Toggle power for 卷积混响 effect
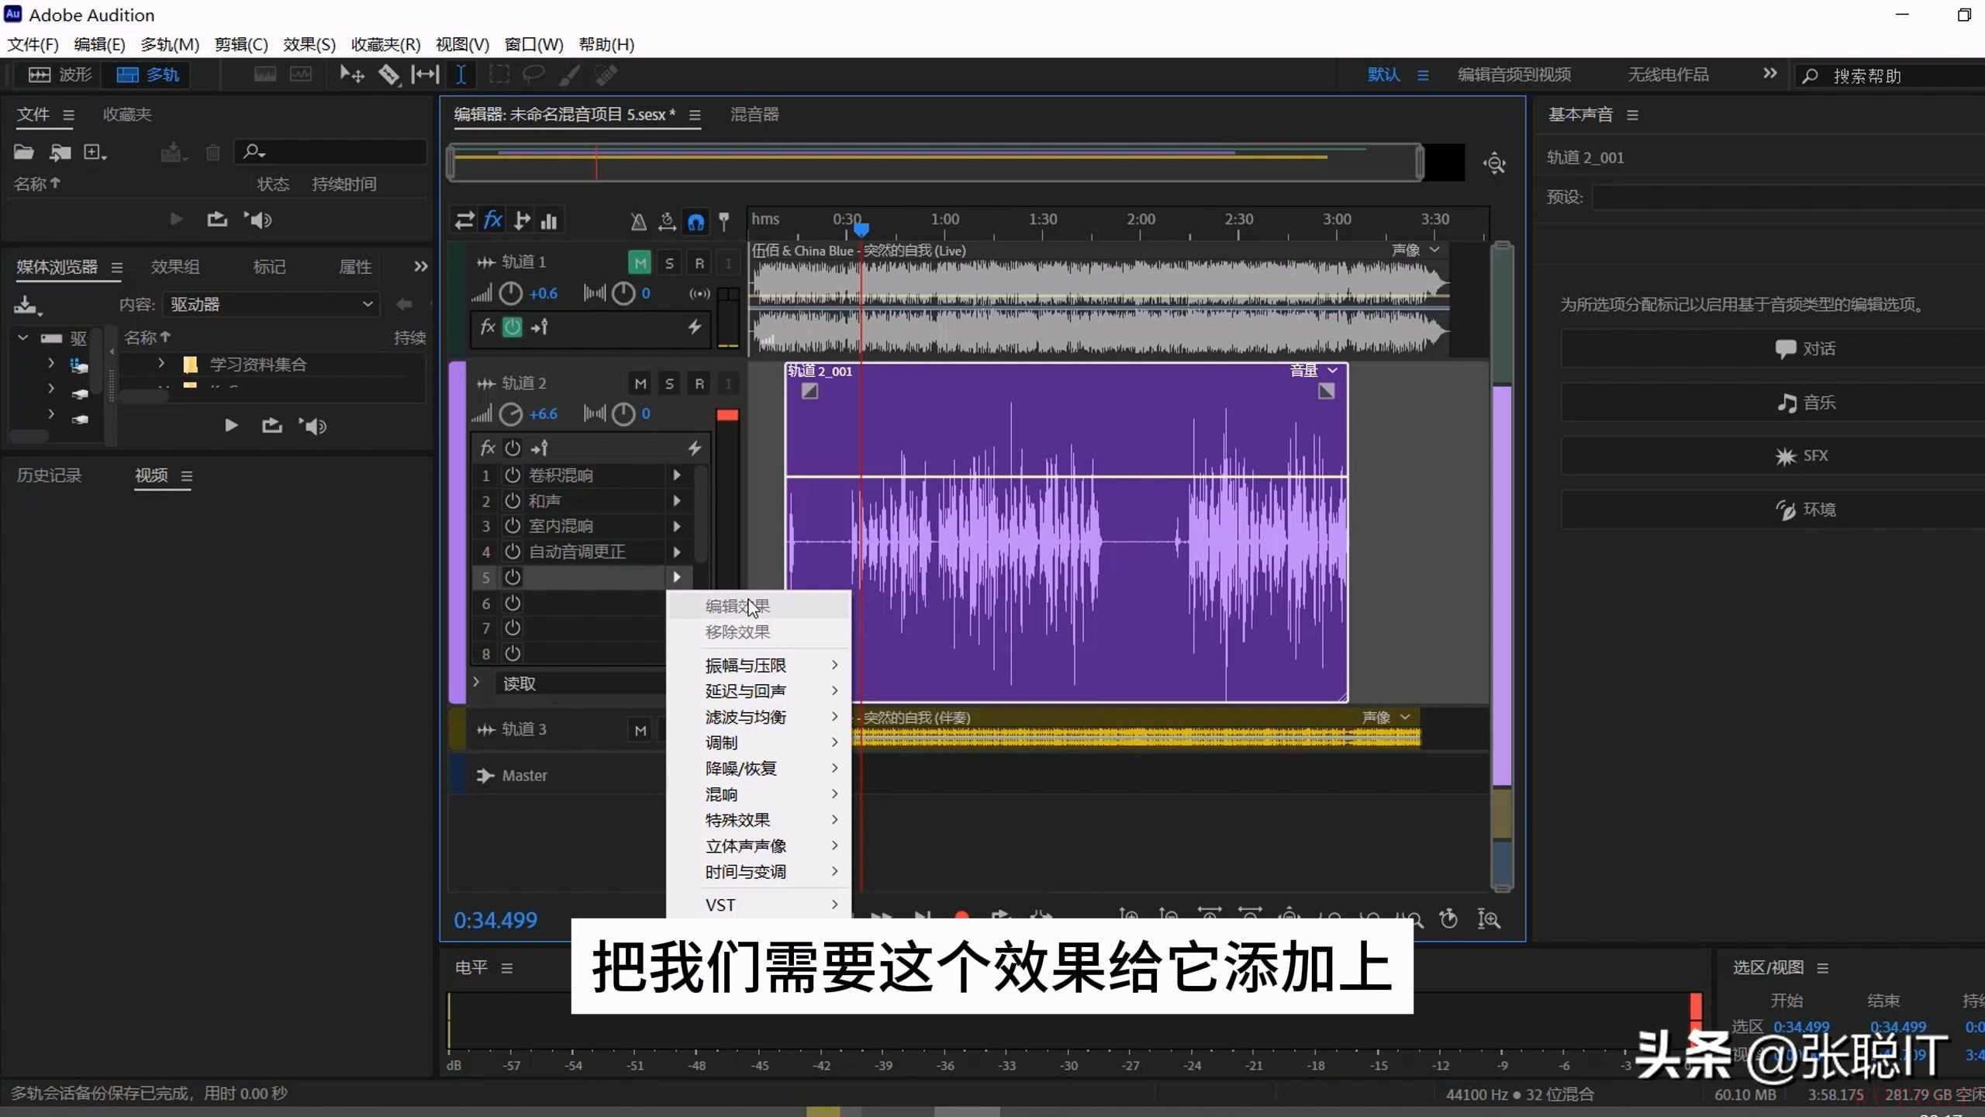1985x1117 pixels. [x=512, y=475]
